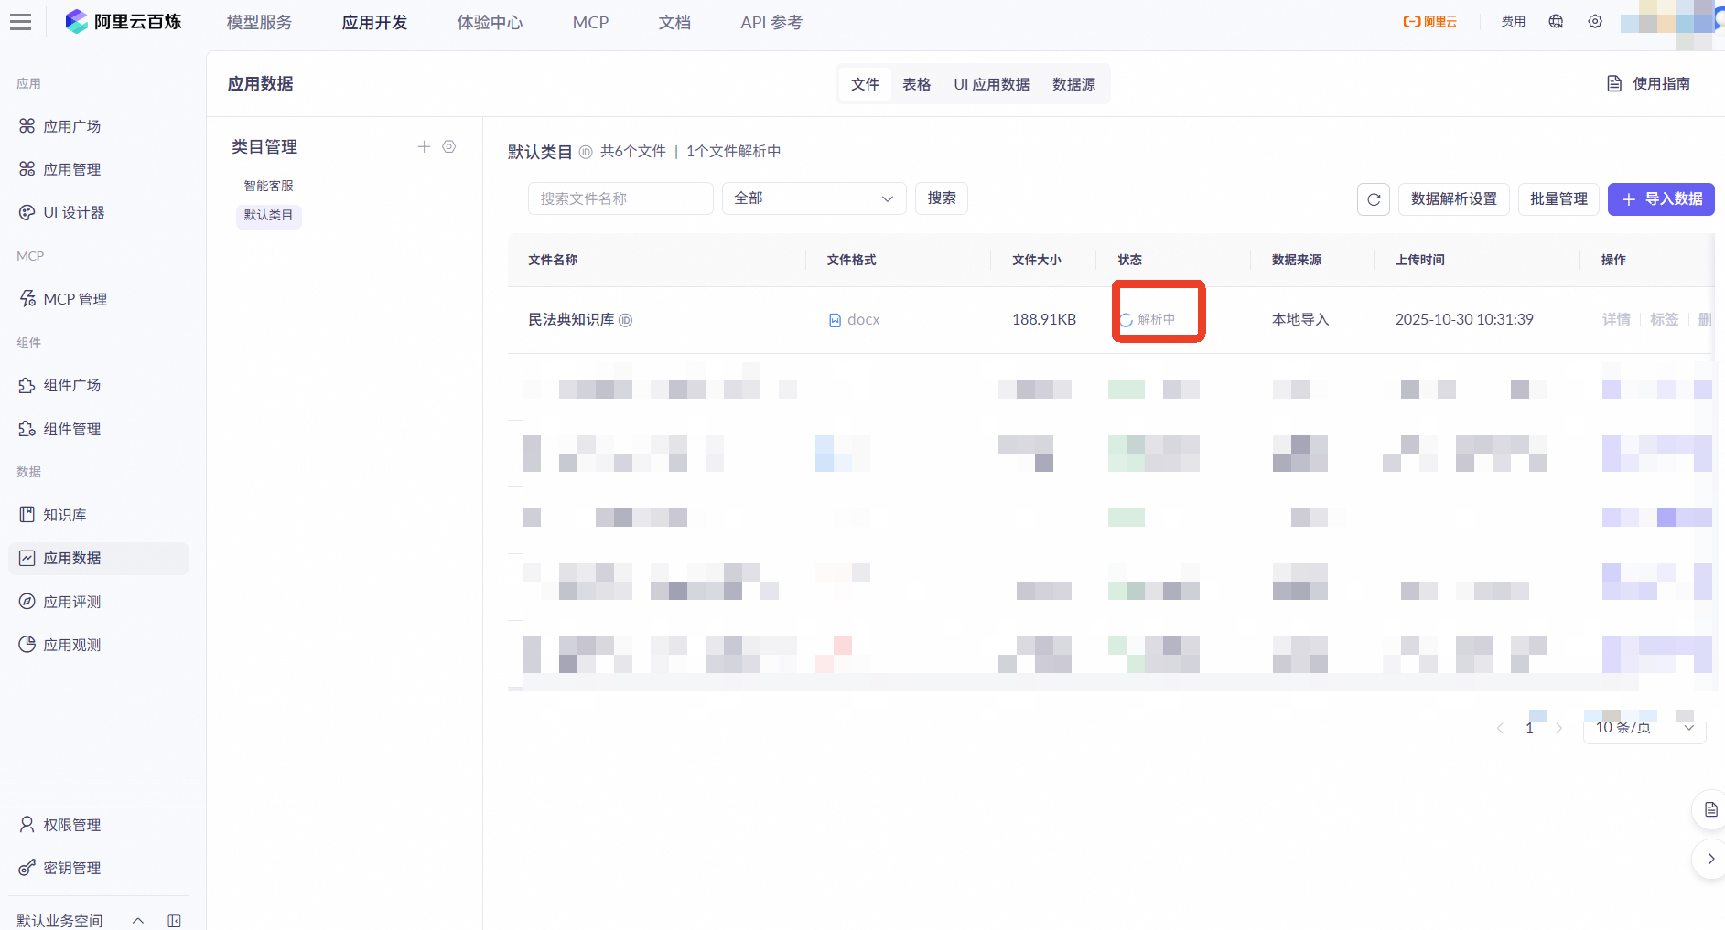Open the 10 条/页 page size dropdown
1725x930 pixels.
click(x=1644, y=728)
